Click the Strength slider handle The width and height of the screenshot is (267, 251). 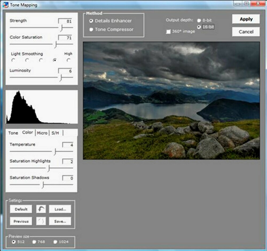click(x=61, y=28)
